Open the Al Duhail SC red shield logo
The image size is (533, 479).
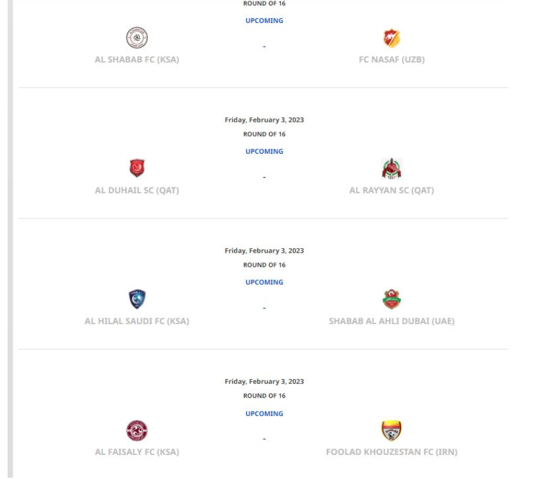coord(137,168)
